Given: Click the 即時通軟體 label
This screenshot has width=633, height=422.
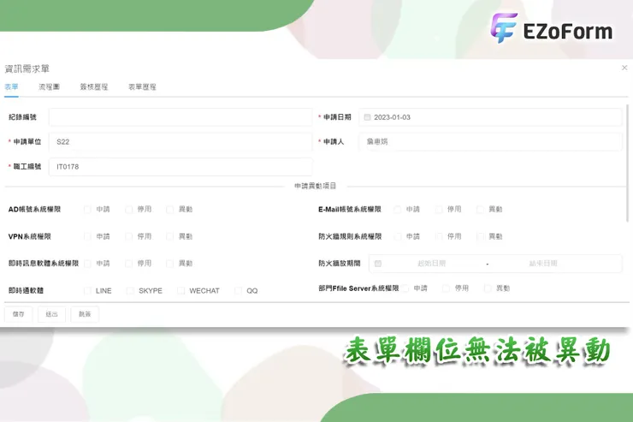Looking at the screenshot, I should click(26, 290).
